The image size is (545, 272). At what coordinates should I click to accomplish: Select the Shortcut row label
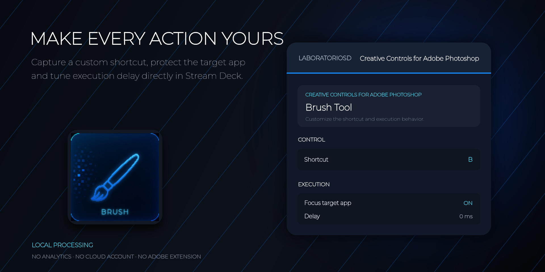pos(316,160)
